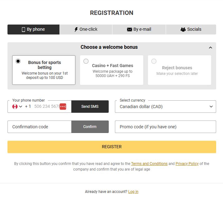Click the Log in link

[133, 192]
